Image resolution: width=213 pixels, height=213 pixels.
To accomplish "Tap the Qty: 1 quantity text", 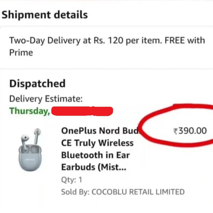I will click(x=71, y=180).
